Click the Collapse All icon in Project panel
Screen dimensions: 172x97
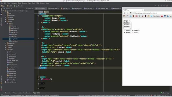click(27, 9)
